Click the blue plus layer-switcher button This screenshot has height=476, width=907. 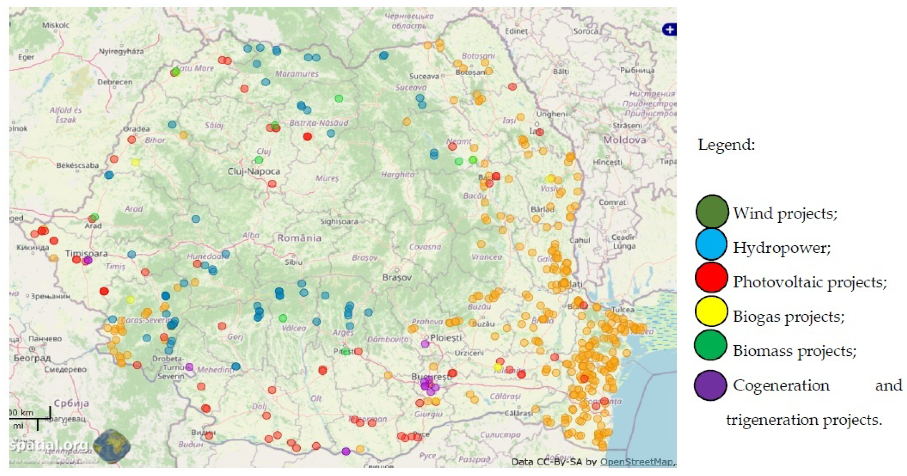(669, 30)
